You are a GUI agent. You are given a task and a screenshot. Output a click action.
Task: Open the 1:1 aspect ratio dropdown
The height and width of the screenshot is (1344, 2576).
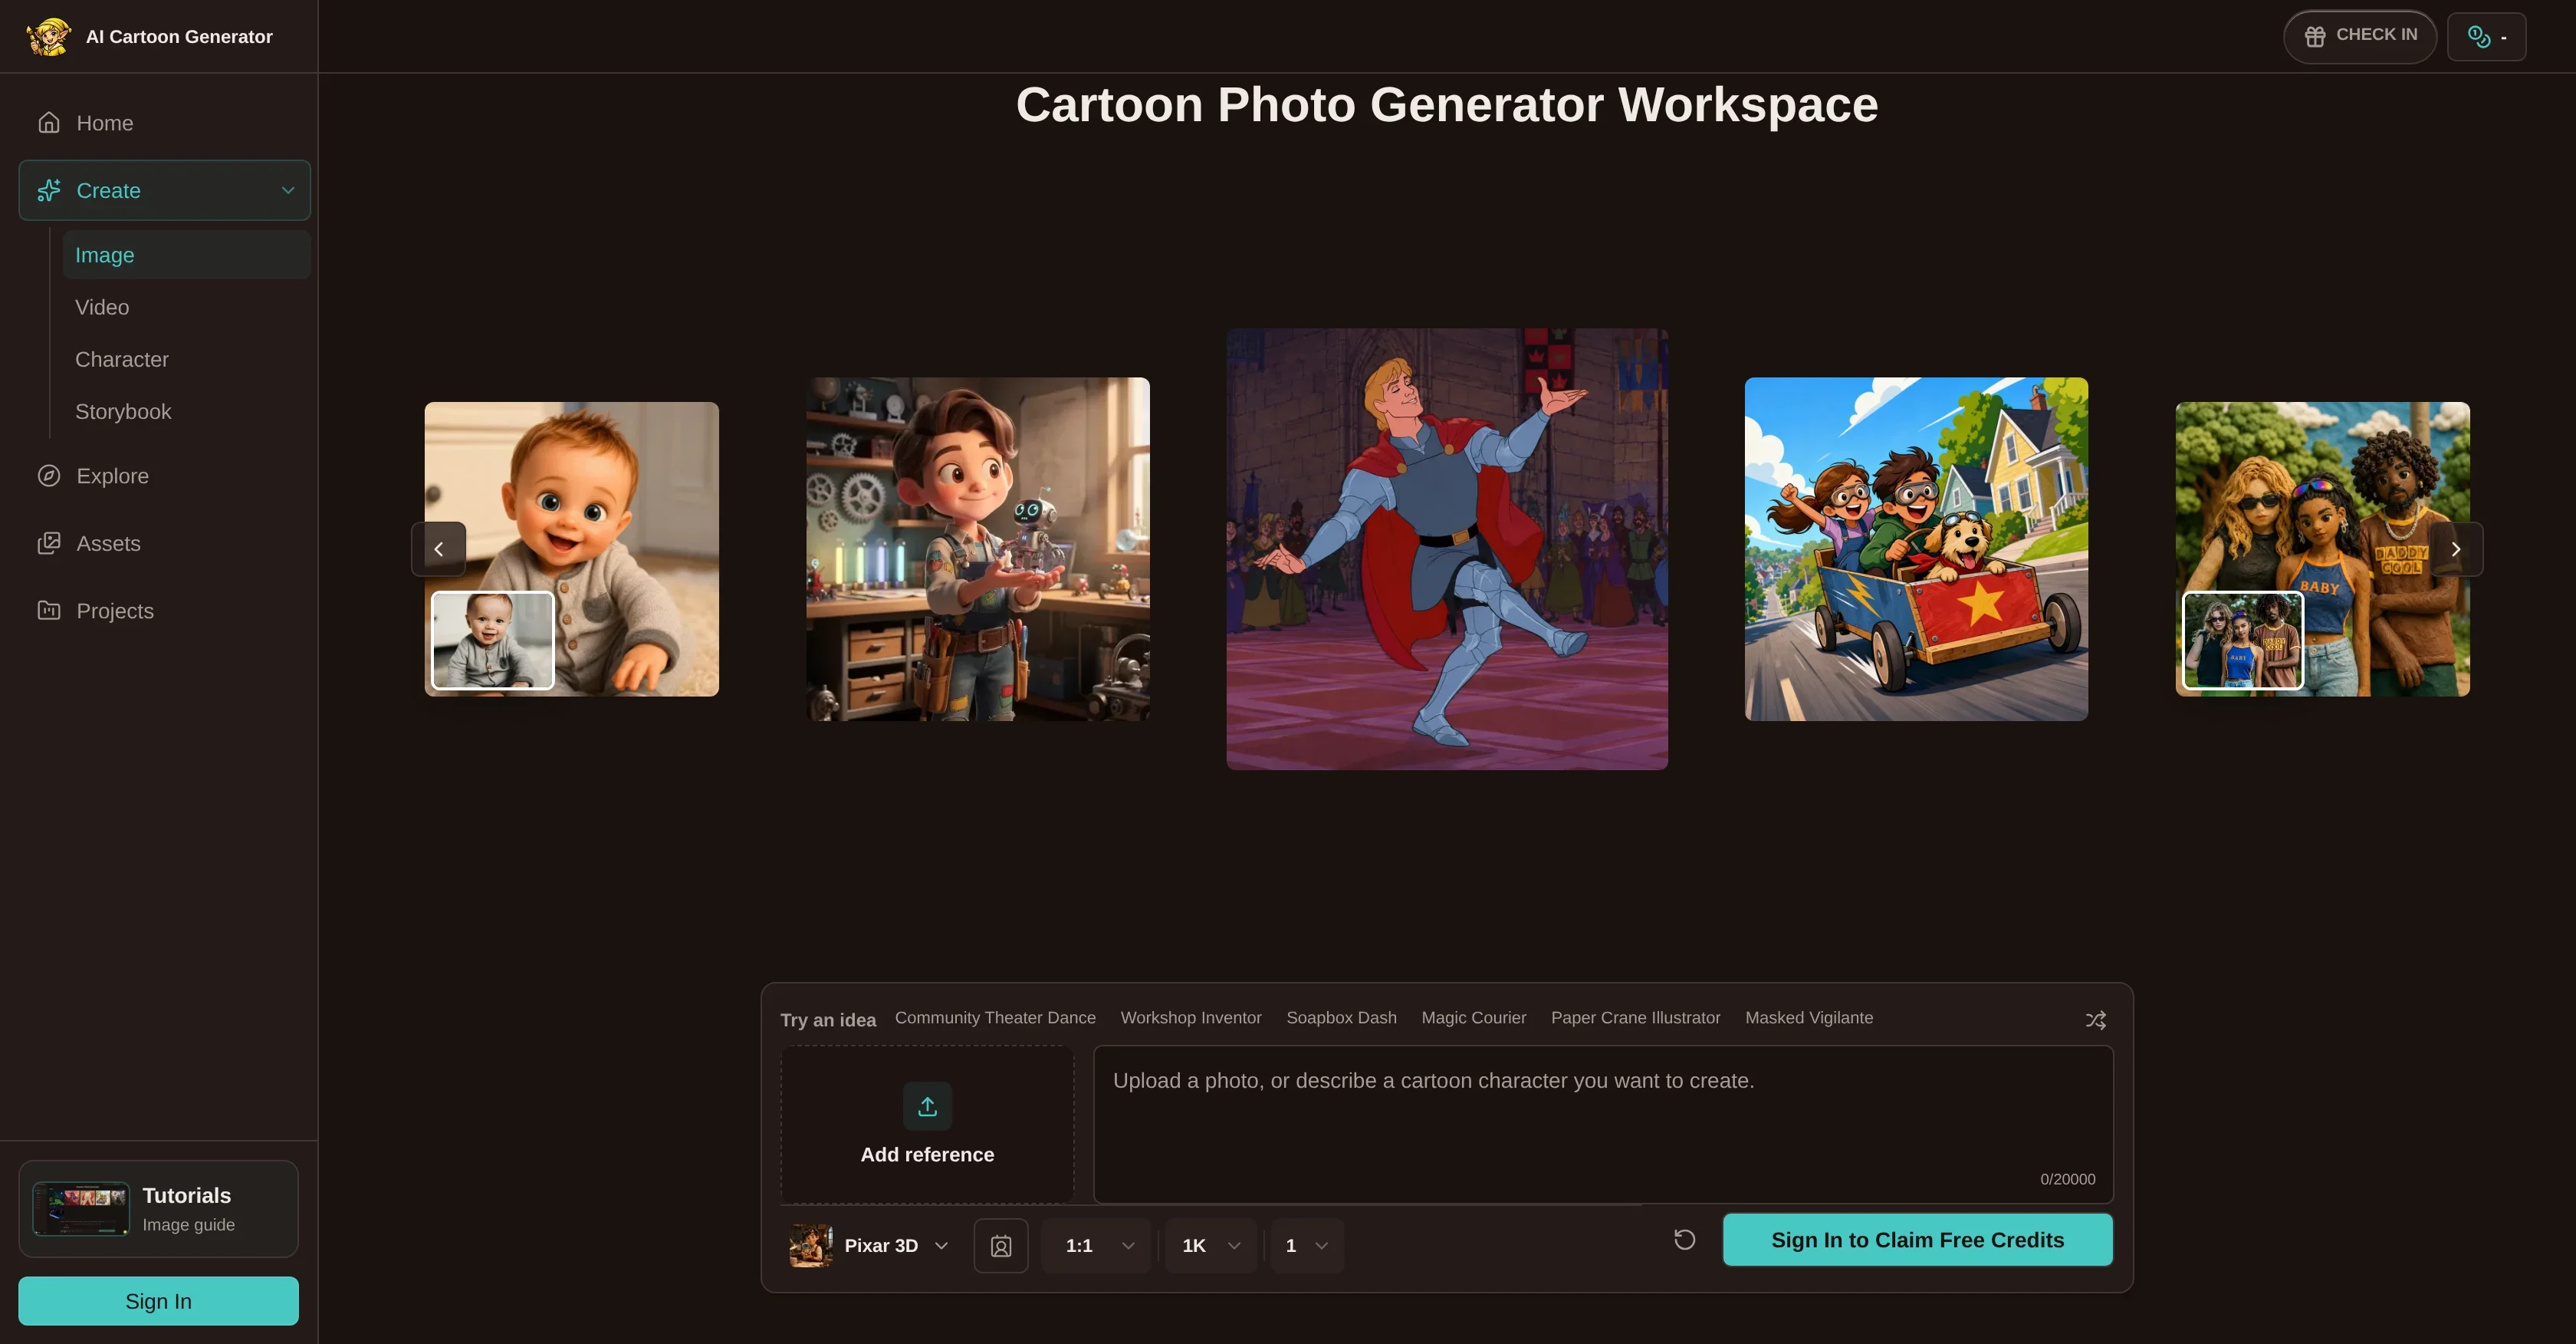[1097, 1246]
